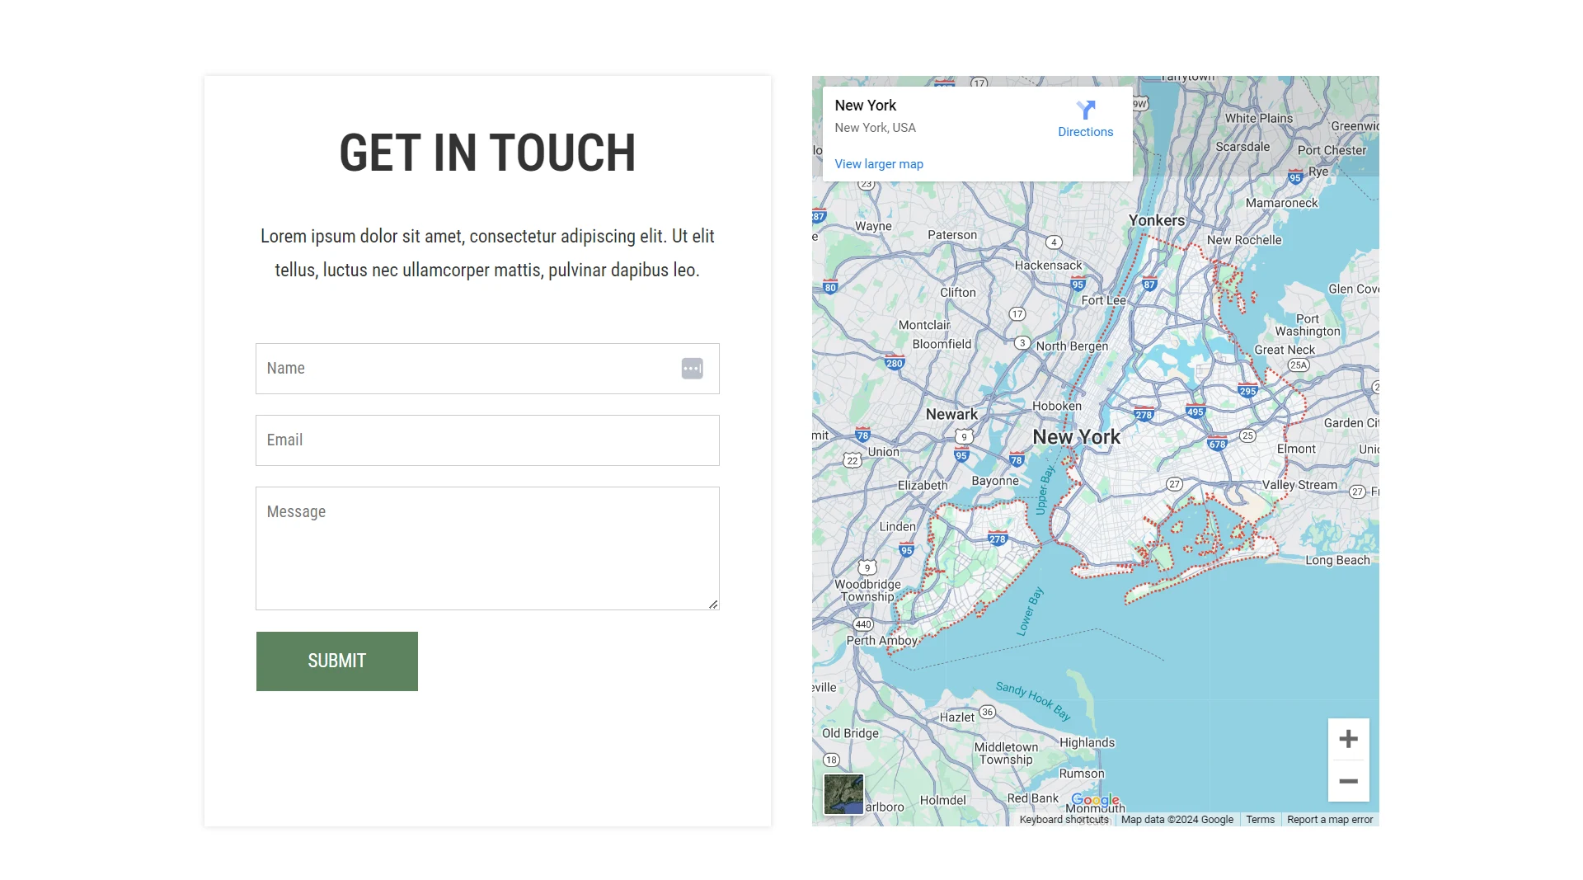Open the View larger map link

point(879,164)
